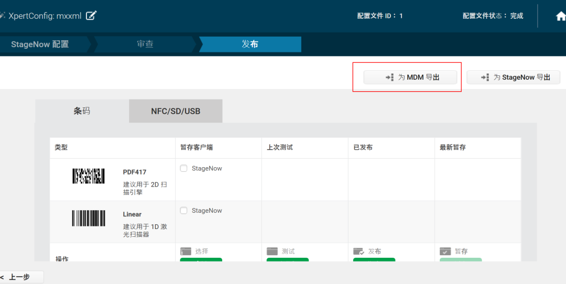
Task: Click the export icon on 为 MDM 导出
Action: [x=389, y=78]
